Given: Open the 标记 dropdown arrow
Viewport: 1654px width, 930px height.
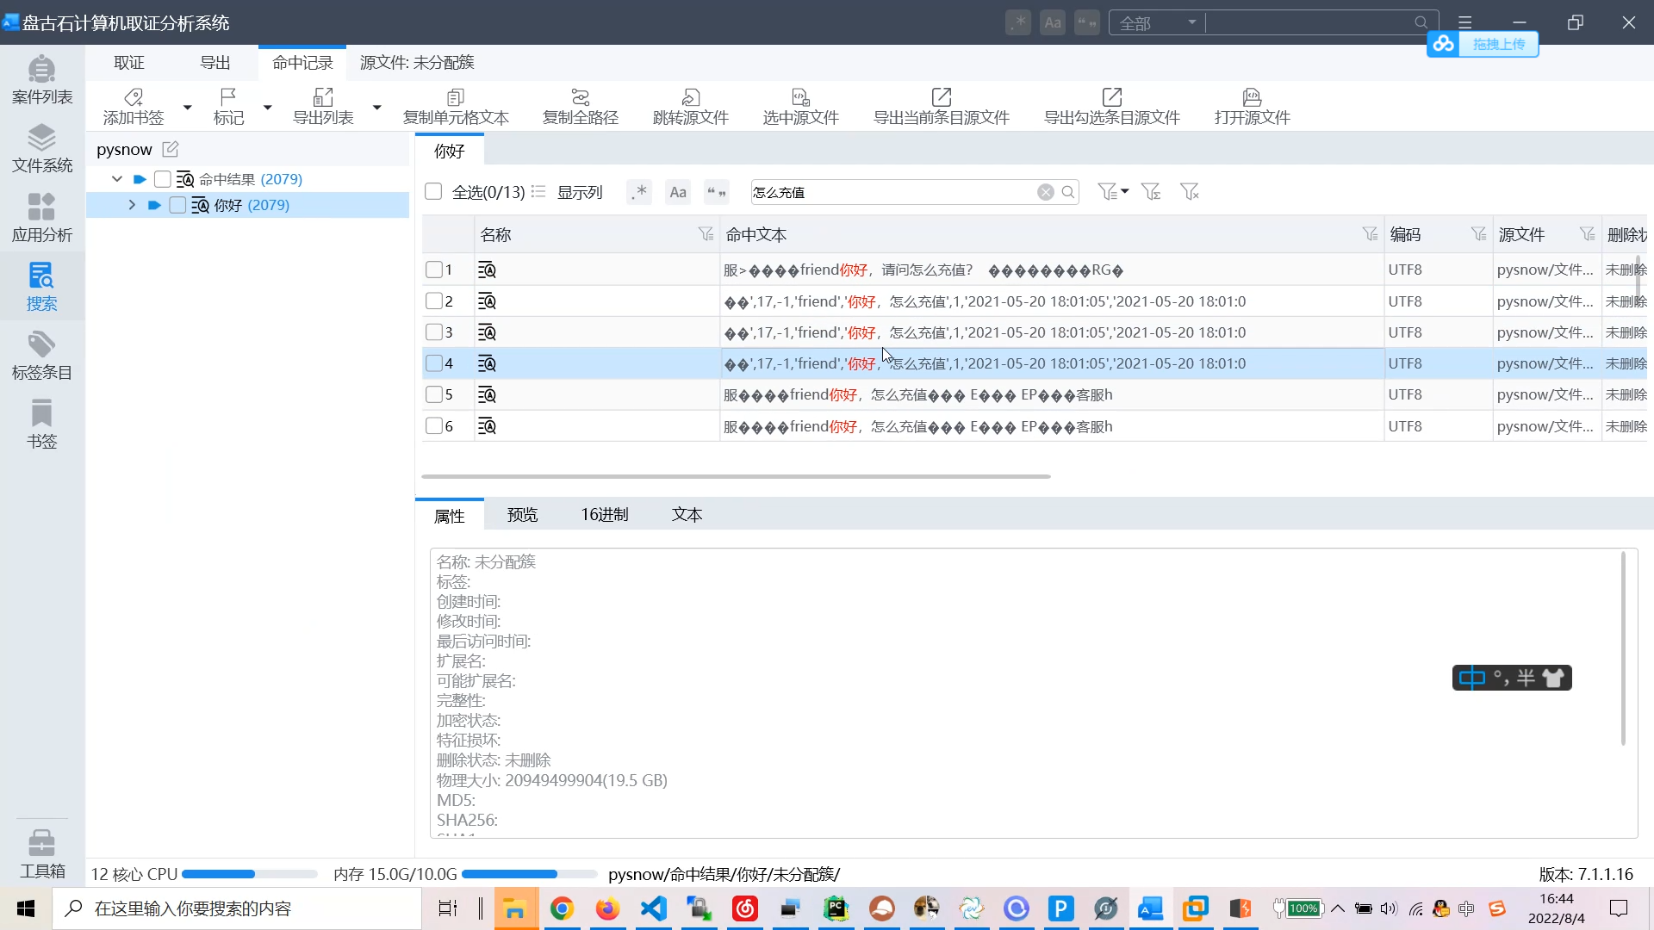Looking at the screenshot, I should [x=266, y=107].
